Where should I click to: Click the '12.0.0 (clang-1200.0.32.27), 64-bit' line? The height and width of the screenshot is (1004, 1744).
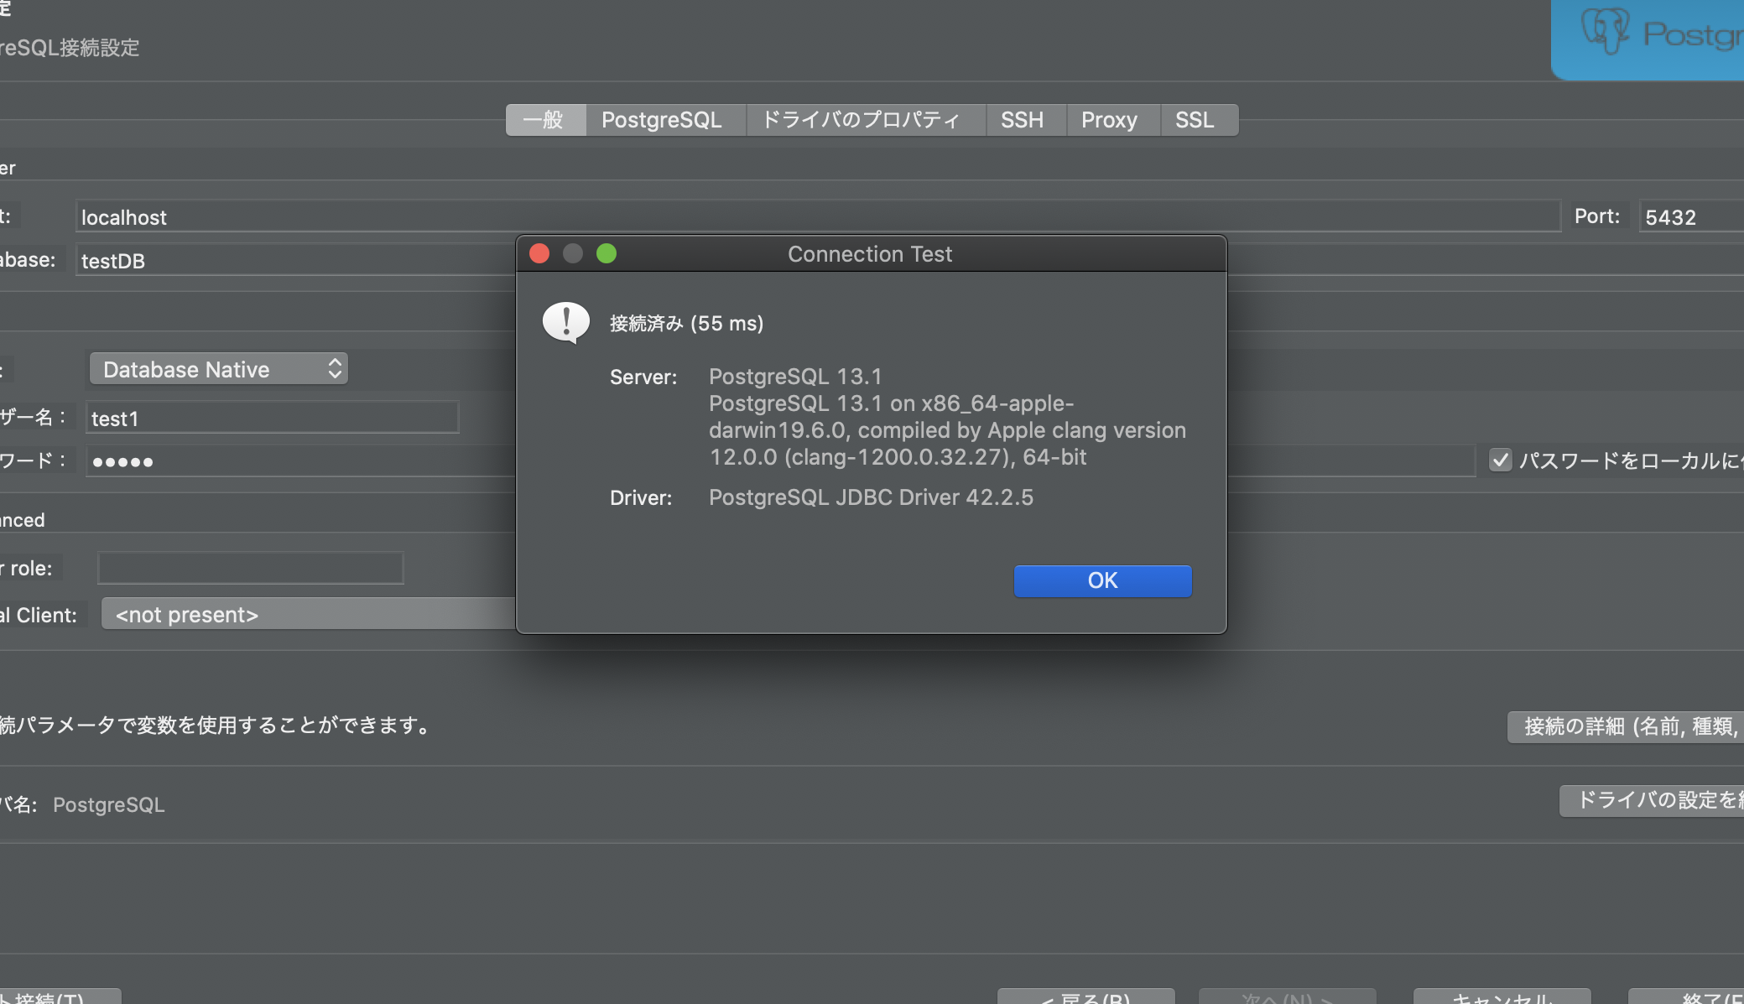898,457
